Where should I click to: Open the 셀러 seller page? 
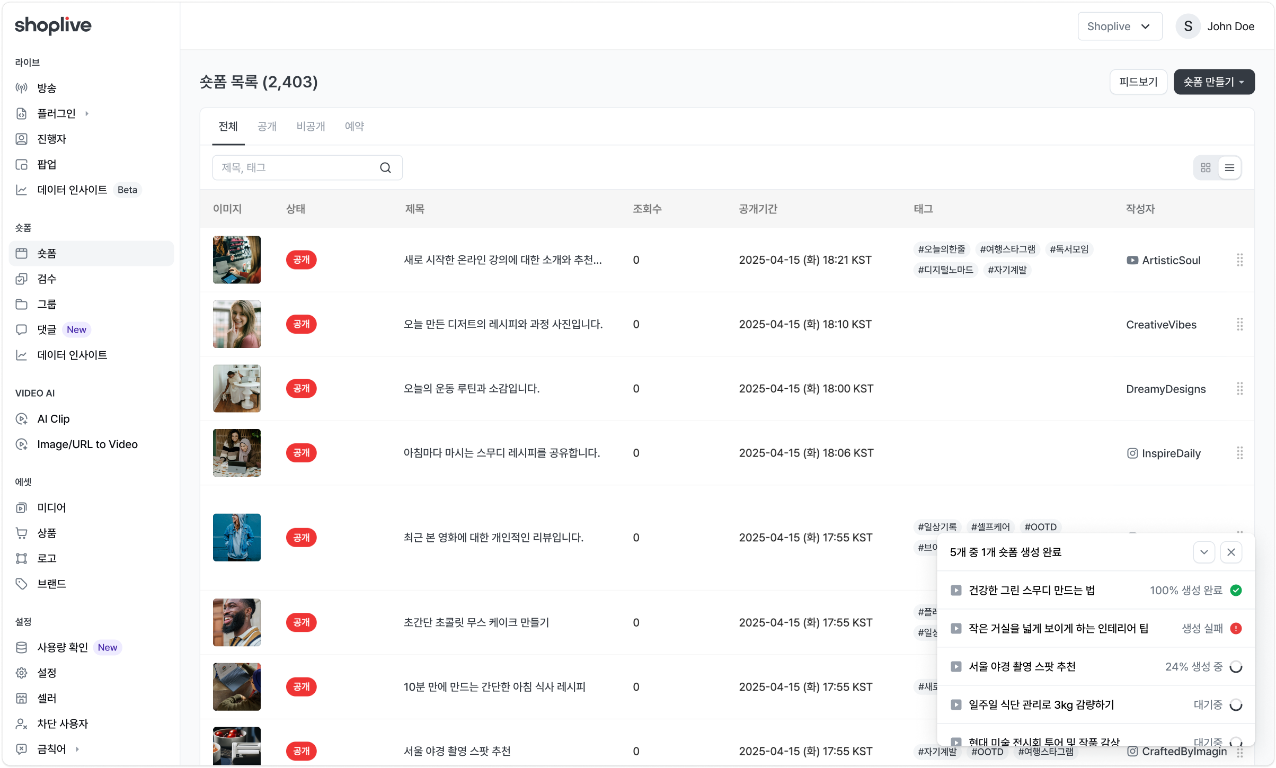pos(91,698)
